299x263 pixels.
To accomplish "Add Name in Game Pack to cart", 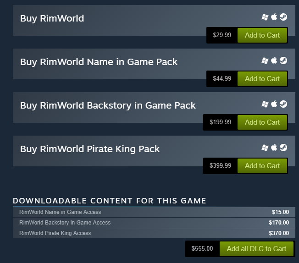I will (262, 79).
